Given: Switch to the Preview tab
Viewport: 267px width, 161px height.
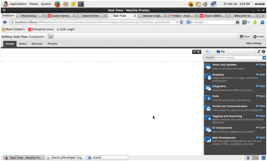Looking at the screenshot, I should pyautogui.click(x=52, y=44).
